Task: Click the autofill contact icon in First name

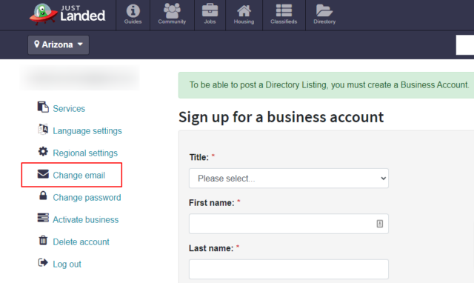Action: [380, 224]
